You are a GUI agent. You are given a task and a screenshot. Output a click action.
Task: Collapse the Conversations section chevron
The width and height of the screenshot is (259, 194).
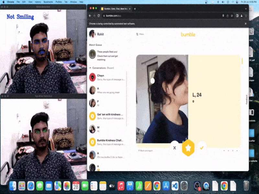point(90,68)
